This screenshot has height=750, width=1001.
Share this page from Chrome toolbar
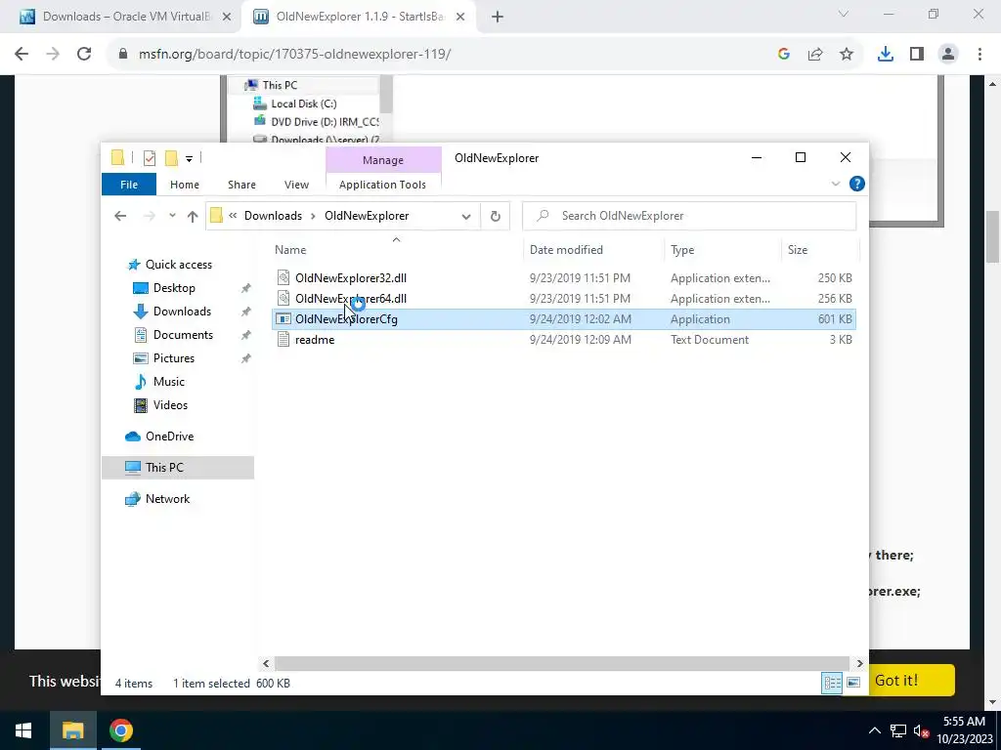(815, 55)
